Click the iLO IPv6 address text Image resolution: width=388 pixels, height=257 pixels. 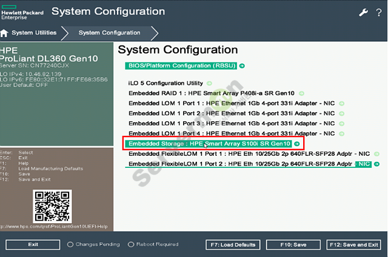[54, 79]
